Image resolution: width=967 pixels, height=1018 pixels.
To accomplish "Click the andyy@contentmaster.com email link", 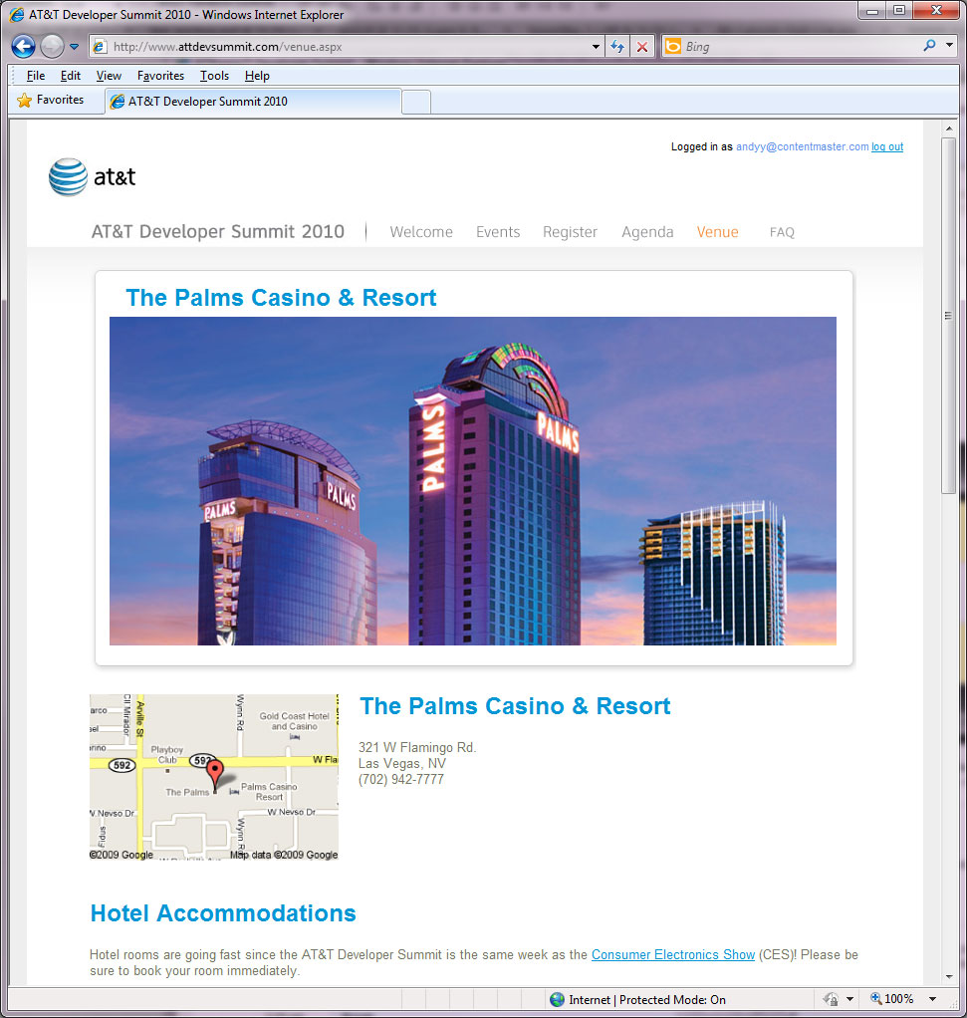I will click(x=802, y=146).
